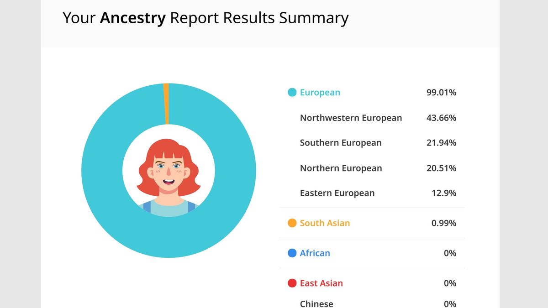Image resolution: width=548 pixels, height=308 pixels.
Task: Expand the East Asian category details
Action: pos(321,283)
